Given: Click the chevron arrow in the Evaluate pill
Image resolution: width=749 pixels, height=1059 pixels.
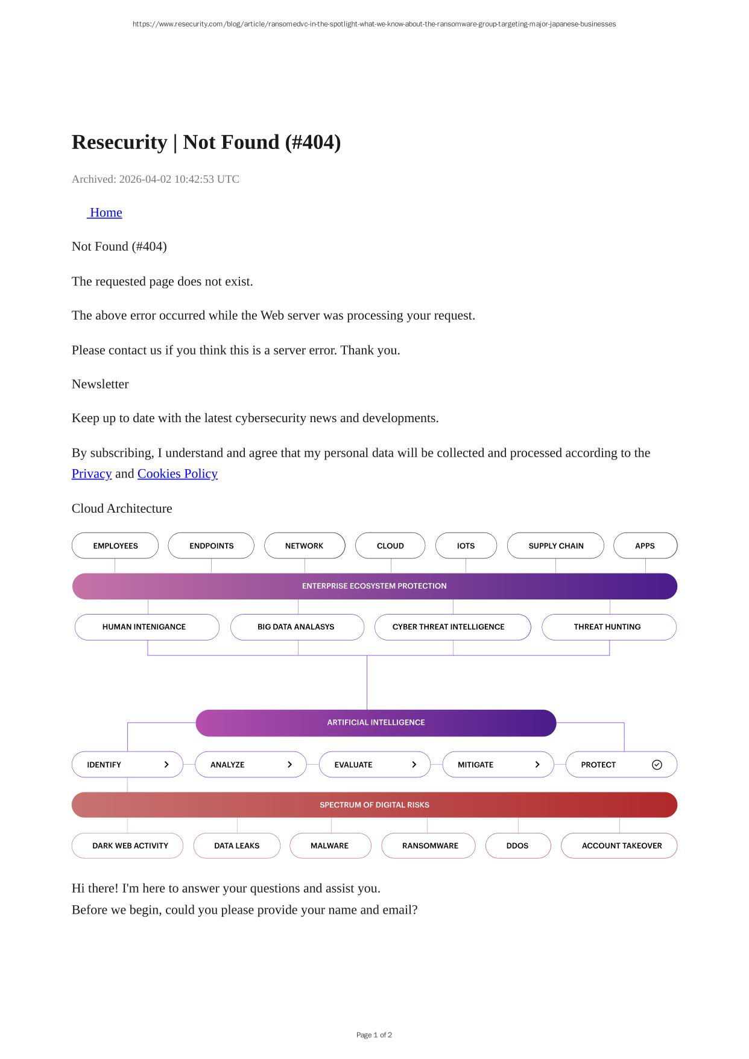Looking at the screenshot, I should point(414,765).
